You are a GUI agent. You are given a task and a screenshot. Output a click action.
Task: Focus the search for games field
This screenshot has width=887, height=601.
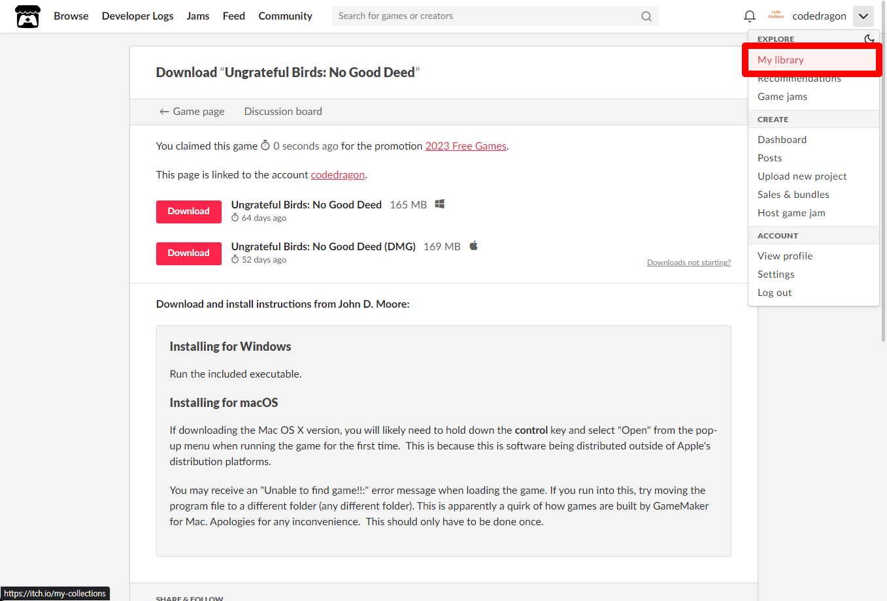pyautogui.click(x=495, y=16)
